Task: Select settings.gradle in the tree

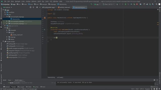Action: [x=17, y=55]
